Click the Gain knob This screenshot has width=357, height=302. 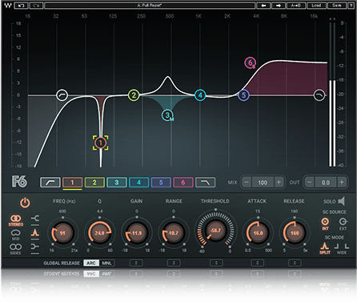coord(136,232)
